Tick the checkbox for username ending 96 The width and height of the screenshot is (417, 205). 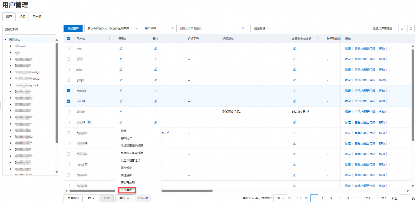(68, 175)
